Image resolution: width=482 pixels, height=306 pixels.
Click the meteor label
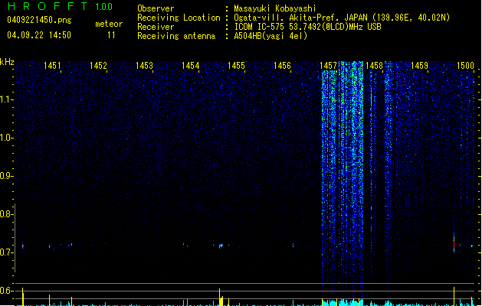109,24
